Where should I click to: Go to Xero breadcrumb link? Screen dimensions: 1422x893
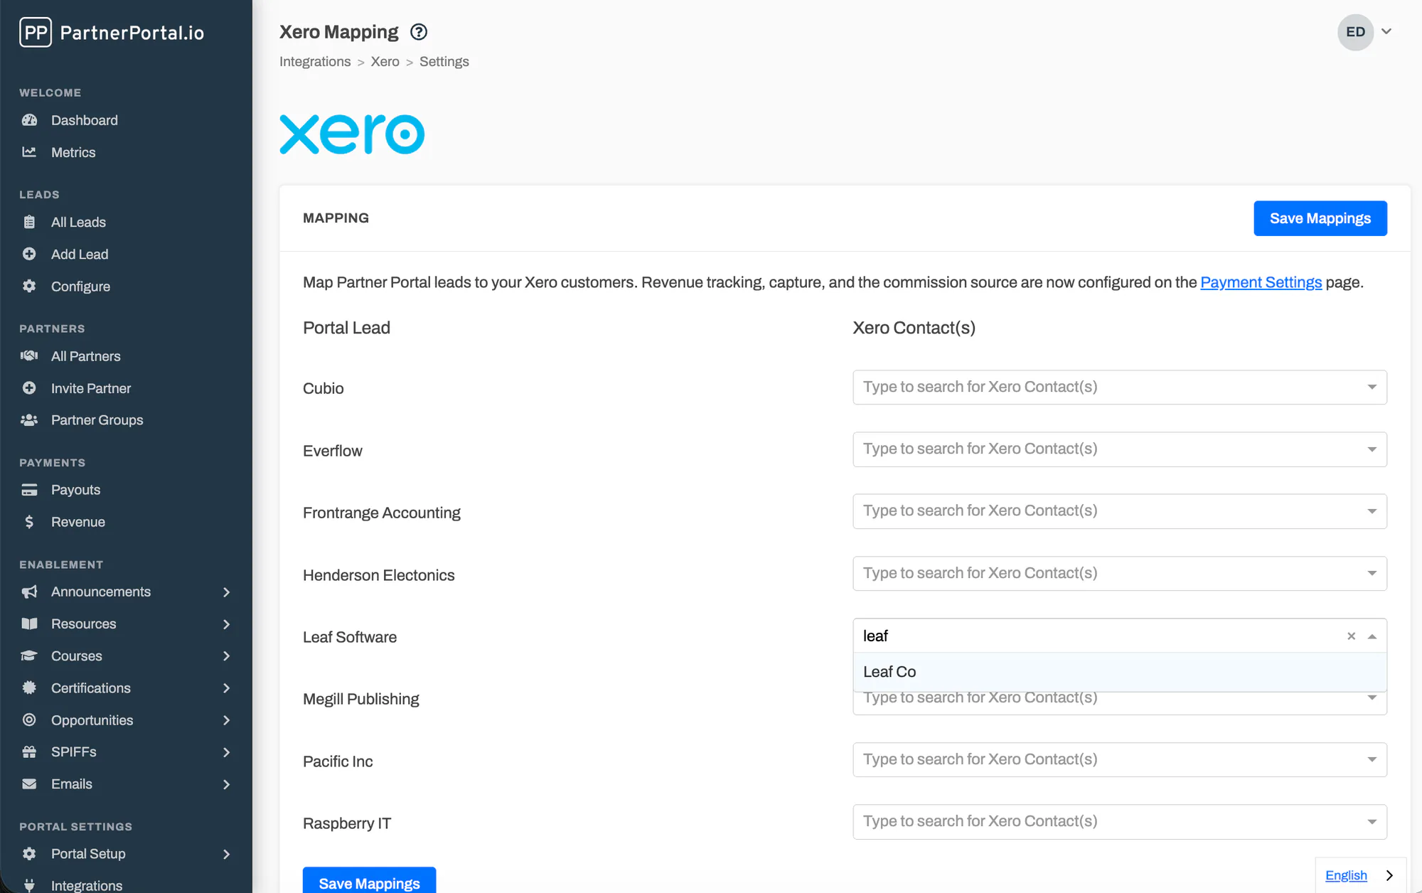click(x=385, y=62)
